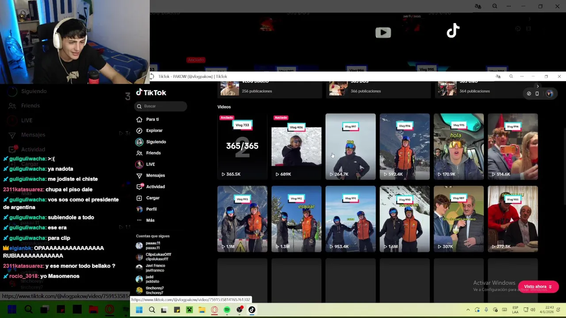Open LIVE in the front TikTok sidebar

145,164
